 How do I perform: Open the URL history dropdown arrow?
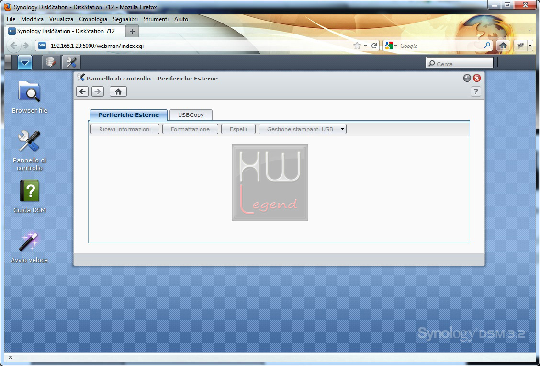tap(365, 46)
